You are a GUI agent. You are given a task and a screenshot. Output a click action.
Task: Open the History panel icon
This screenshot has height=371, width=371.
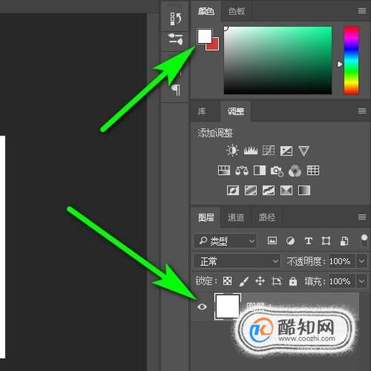pyautogui.click(x=176, y=19)
